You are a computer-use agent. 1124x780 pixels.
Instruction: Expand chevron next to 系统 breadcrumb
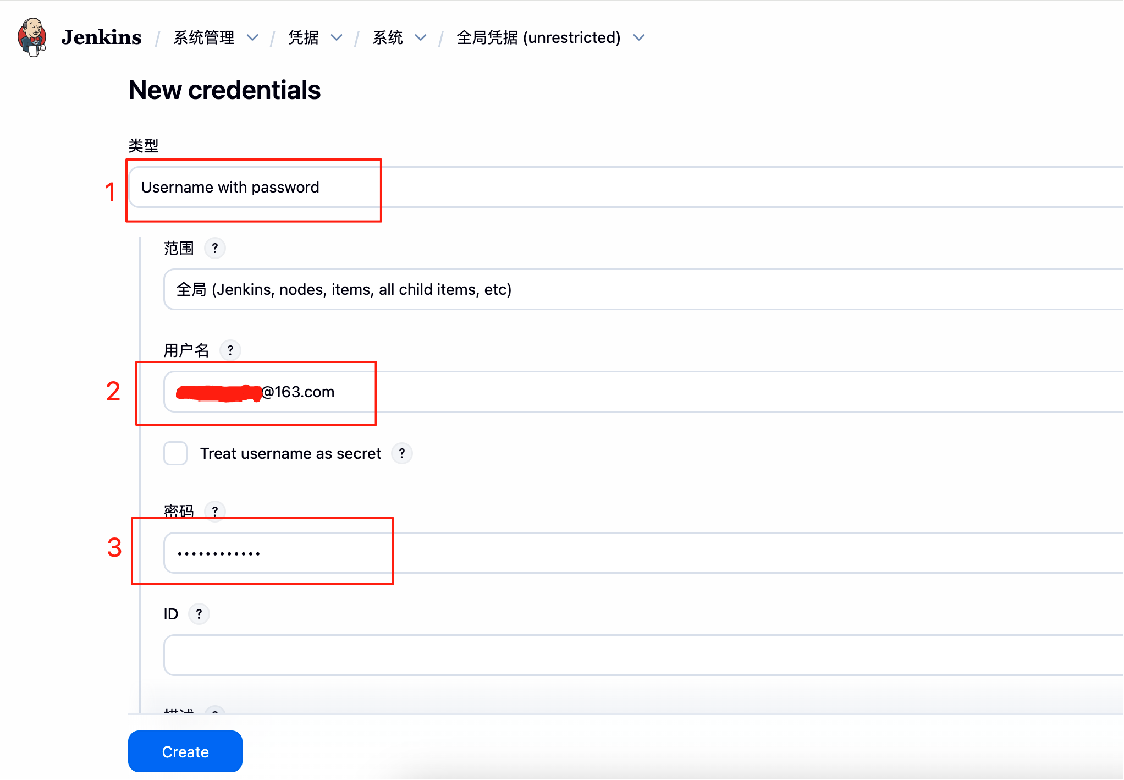click(x=421, y=38)
